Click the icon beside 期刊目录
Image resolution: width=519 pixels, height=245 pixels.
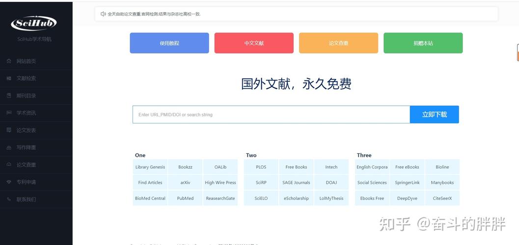9,96
